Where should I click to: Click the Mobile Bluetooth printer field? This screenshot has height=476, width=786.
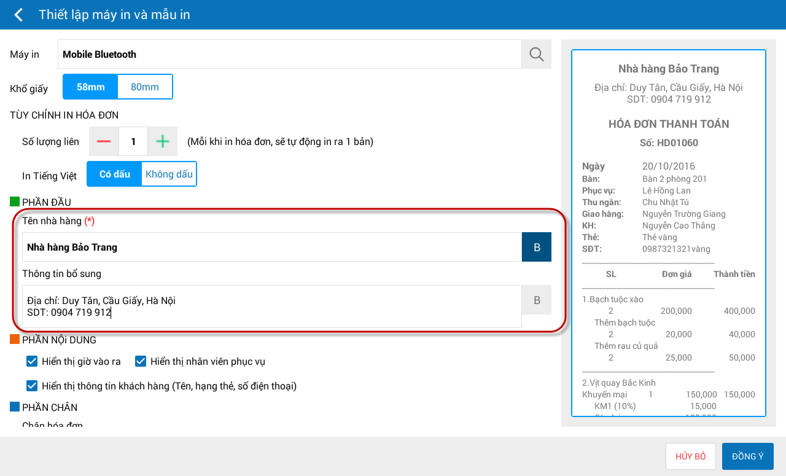(290, 54)
